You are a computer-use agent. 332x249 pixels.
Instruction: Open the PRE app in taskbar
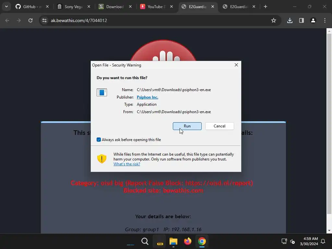point(159,241)
